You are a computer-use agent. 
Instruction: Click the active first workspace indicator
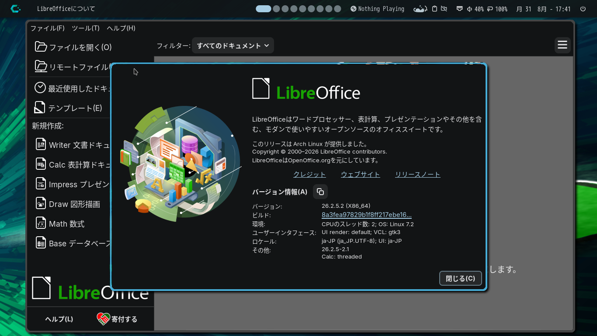point(264,9)
